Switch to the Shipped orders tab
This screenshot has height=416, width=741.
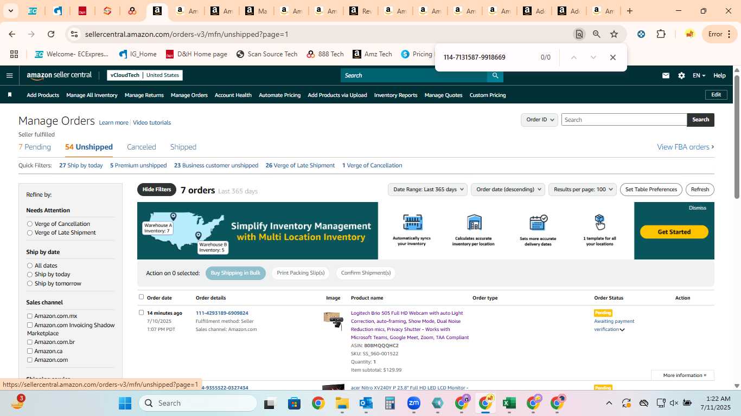[x=183, y=147]
